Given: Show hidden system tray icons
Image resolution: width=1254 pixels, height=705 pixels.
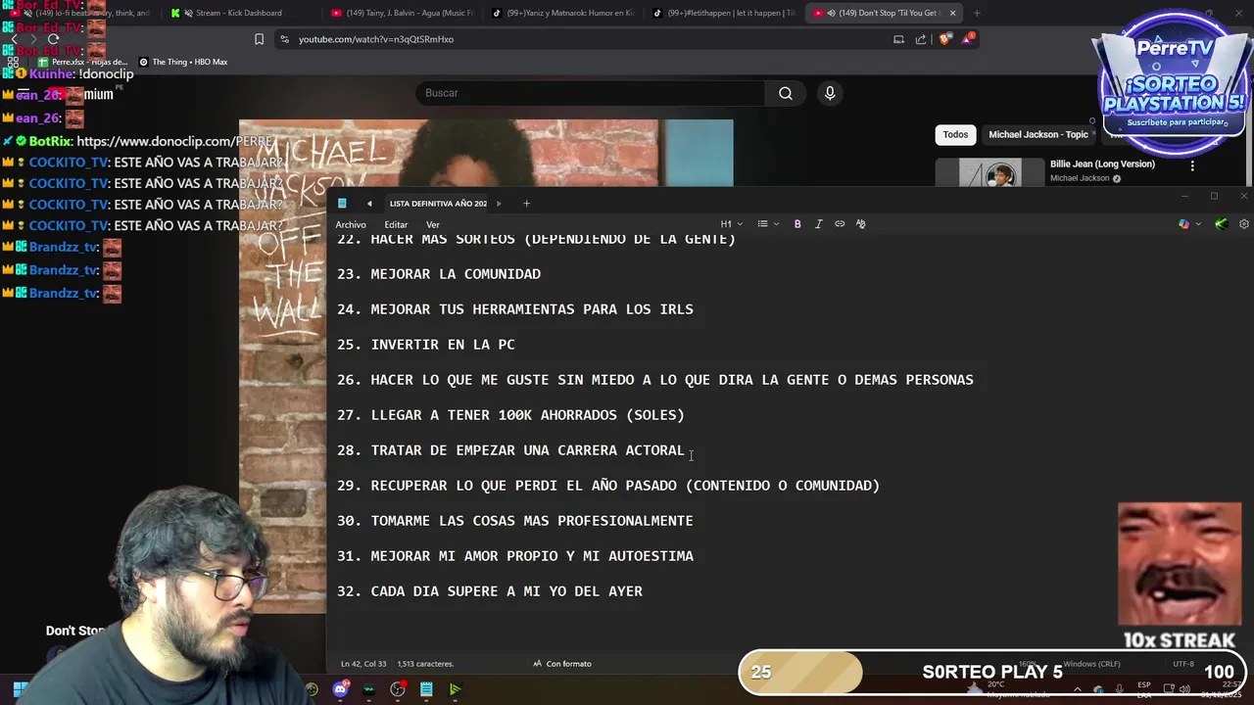Looking at the screenshot, I should (1078, 689).
